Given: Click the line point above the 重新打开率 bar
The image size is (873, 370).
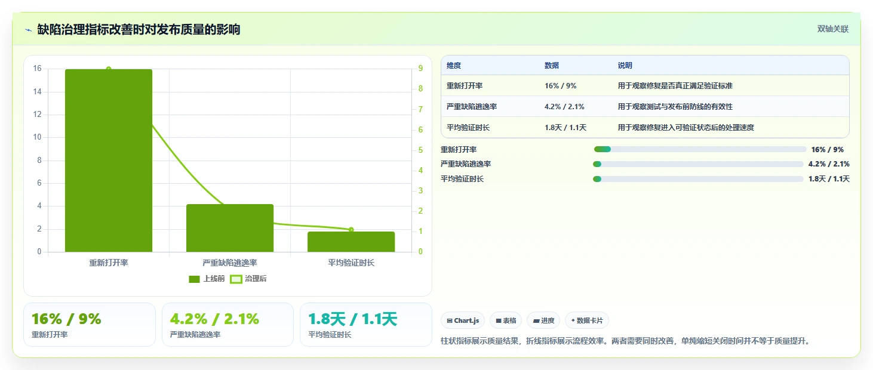Looking at the screenshot, I should click(x=109, y=69).
